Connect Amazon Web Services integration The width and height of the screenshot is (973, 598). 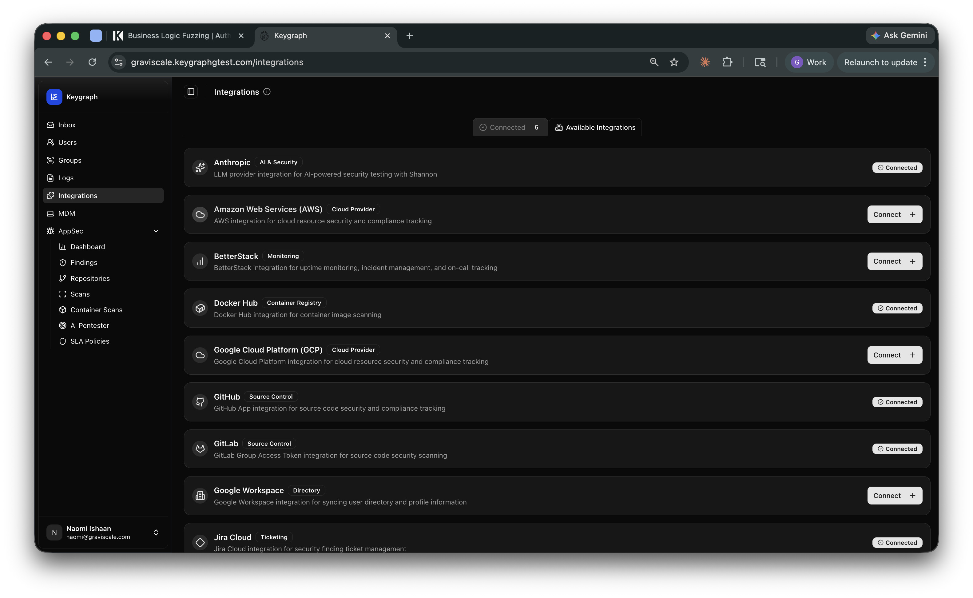click(895, 214)
